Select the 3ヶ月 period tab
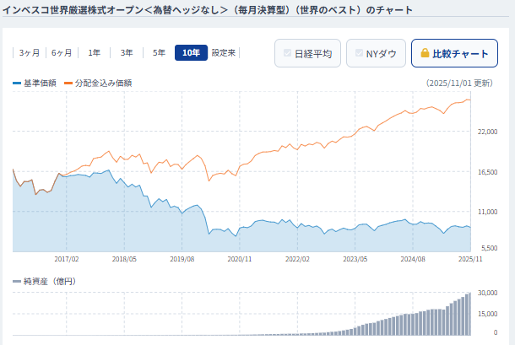Viewport: 515px width, 345px height. [29, 53]
